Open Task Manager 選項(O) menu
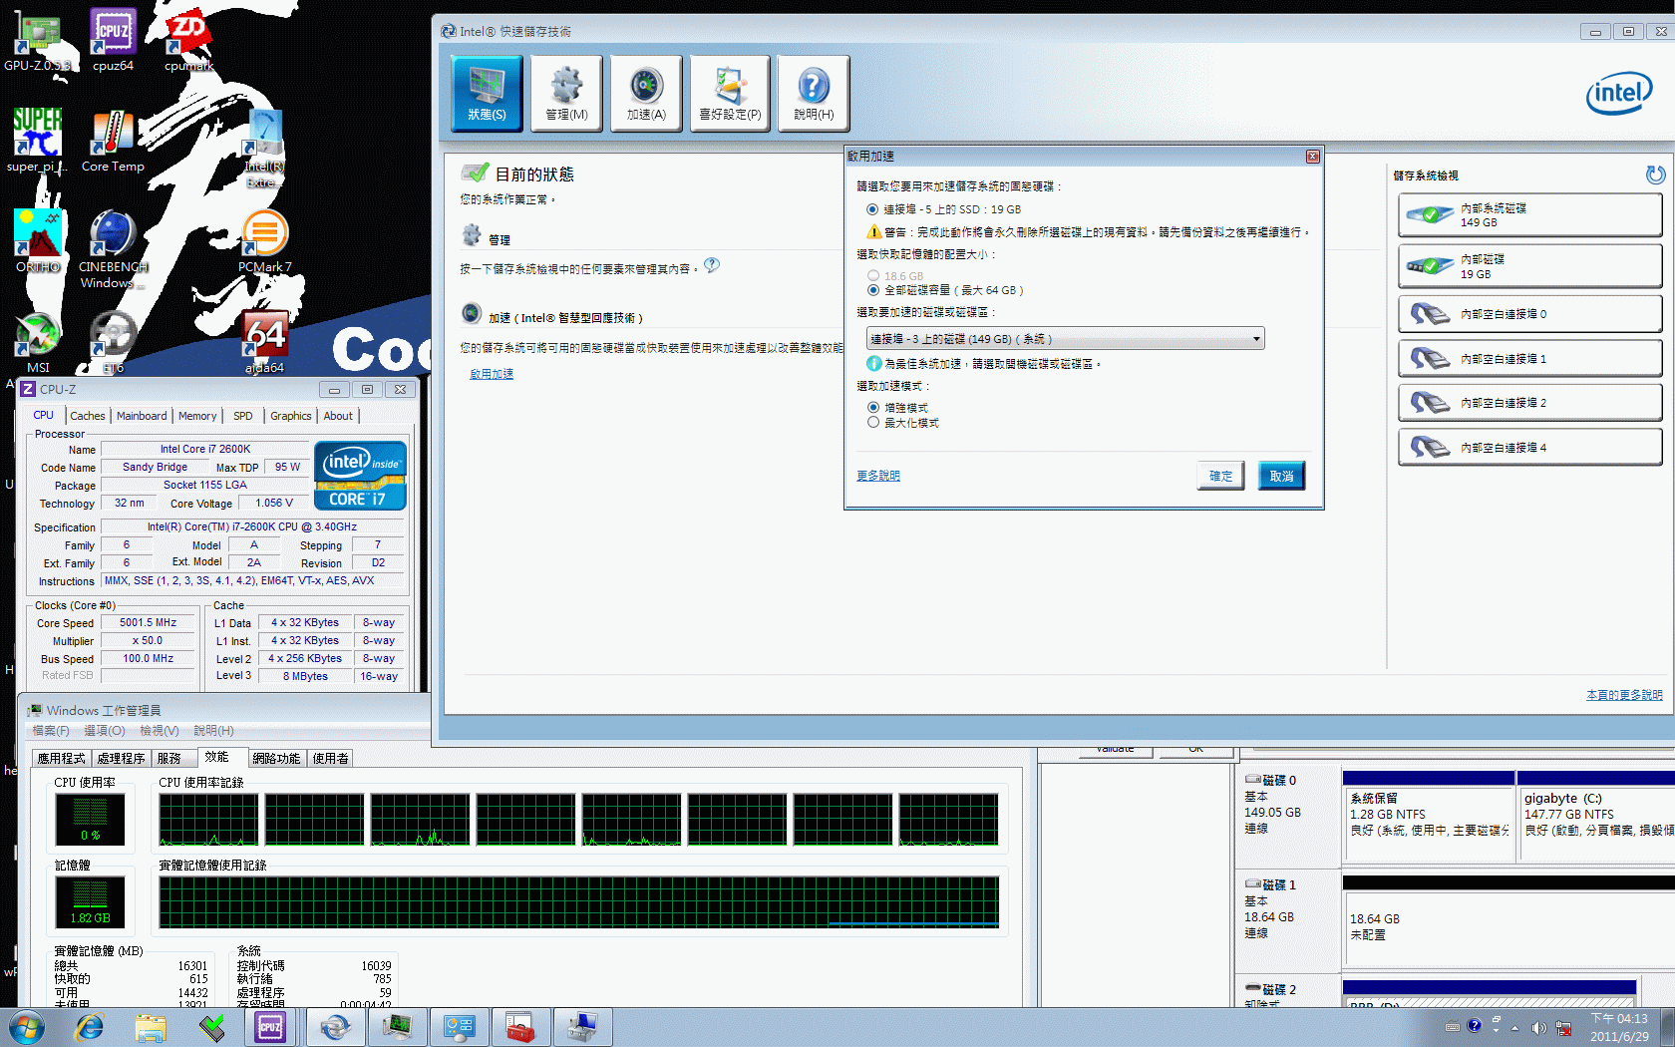Image resolution: width=1675 pixels, height=1047 pixels. (105, 731)
